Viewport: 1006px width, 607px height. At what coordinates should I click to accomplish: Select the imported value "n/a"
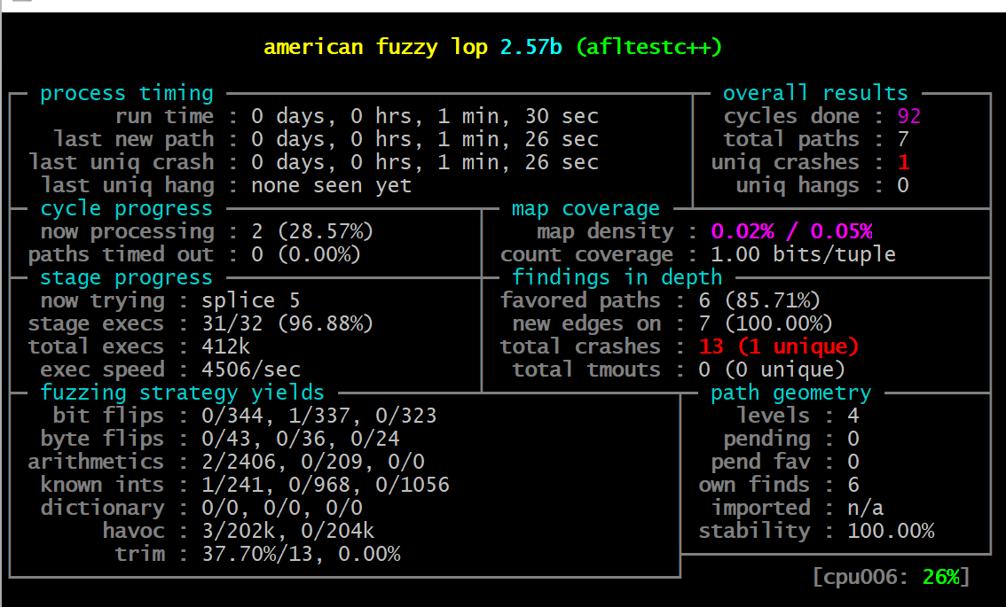pyautogui.click(x=865, y=509)
